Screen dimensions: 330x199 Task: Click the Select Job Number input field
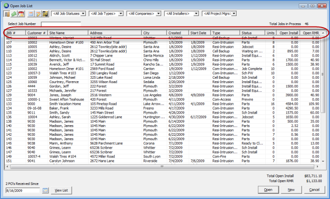(61, 24)
